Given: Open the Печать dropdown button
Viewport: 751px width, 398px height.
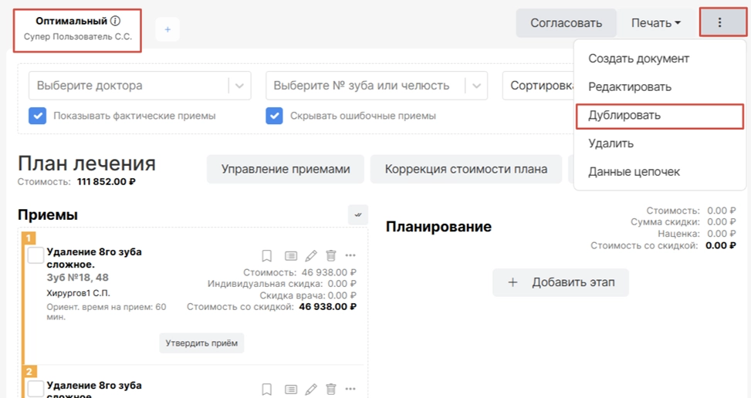Looking at the screenshot, I should 656,23.
